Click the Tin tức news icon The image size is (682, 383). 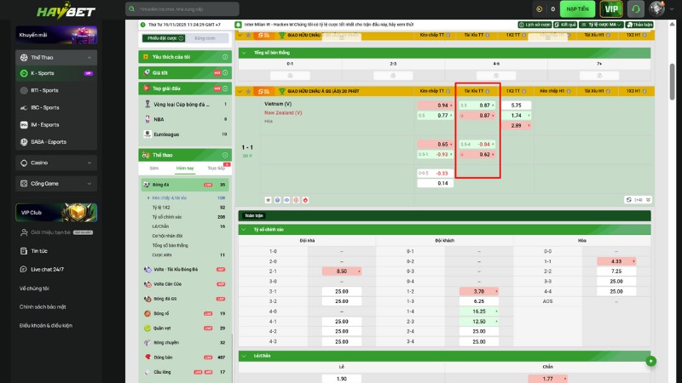(x=24, y=251)
